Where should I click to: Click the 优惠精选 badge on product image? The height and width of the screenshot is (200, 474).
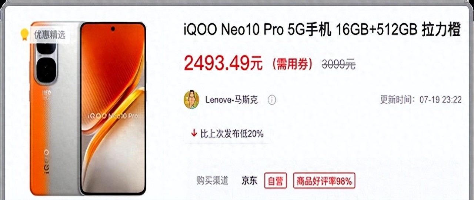[49, 35]
